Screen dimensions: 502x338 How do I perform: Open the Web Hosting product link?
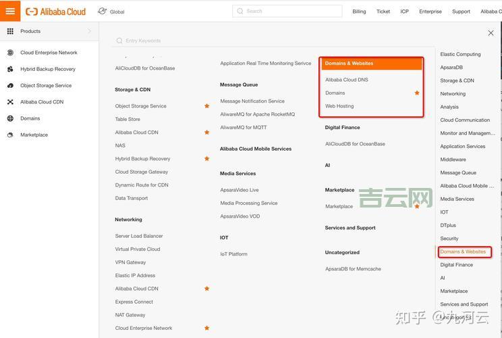pyautogui.click(x=339, y=106)
